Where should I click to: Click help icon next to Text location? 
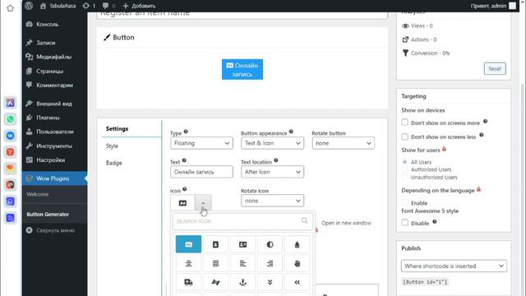point(276,160)
